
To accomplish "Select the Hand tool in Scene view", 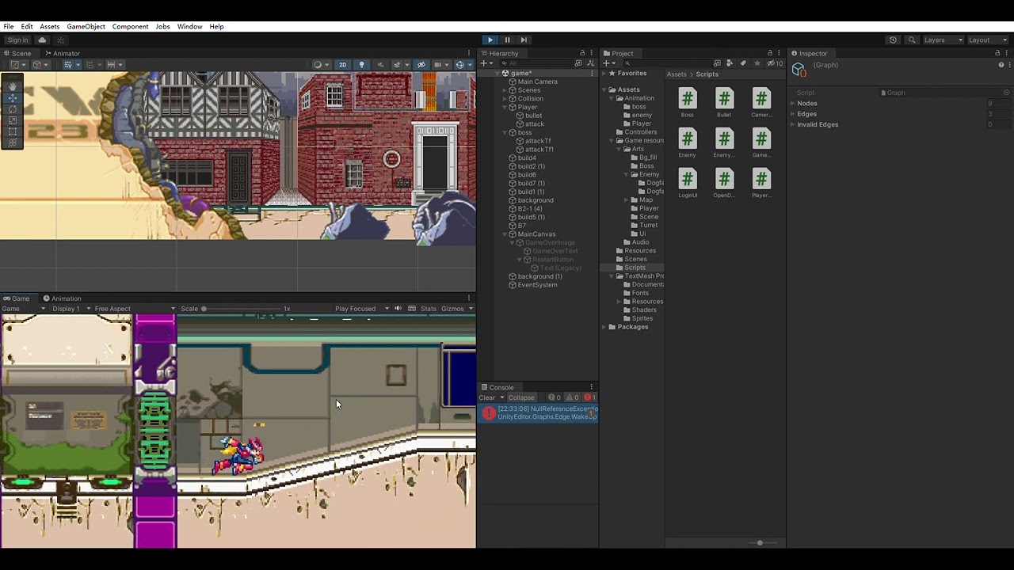I will pos(12,86).
